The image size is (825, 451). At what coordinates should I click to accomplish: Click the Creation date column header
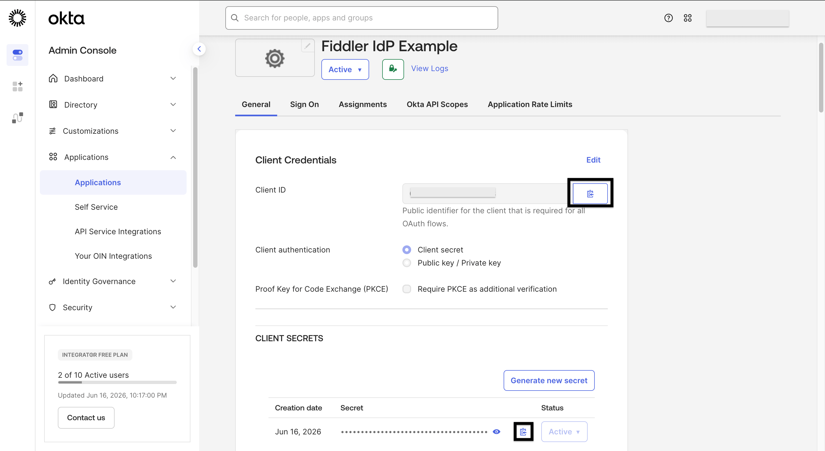pyautogui.click(x=298, y=408)
